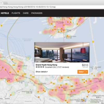Image resolution: width=104 pixels, height=104 pixels.
Task: Click the route 10A shield
Action: point(33,77)
